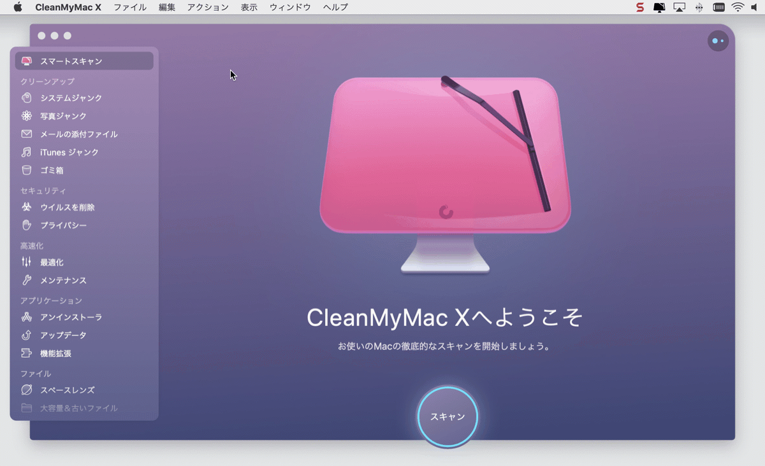Image resolution: width=765 pixels, height=466 pixels.
Task: Click the 最適化 sliders icon
Action: pyautogui.click(x=26, y=262)
